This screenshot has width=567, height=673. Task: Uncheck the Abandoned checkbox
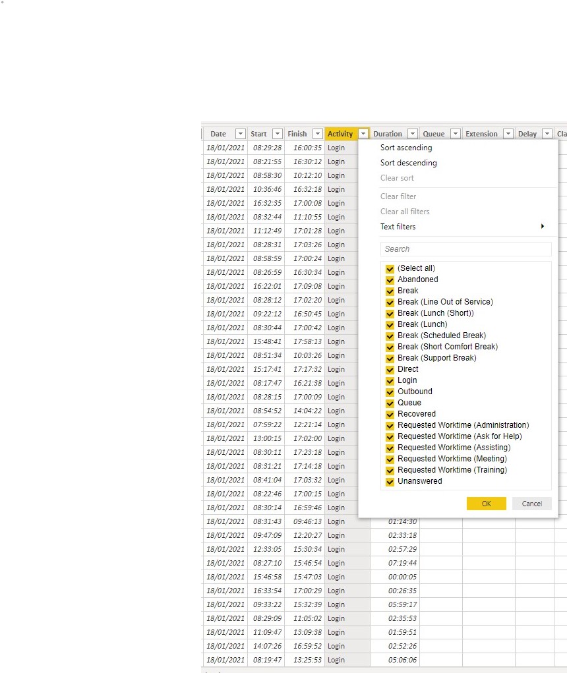point(390,280)
